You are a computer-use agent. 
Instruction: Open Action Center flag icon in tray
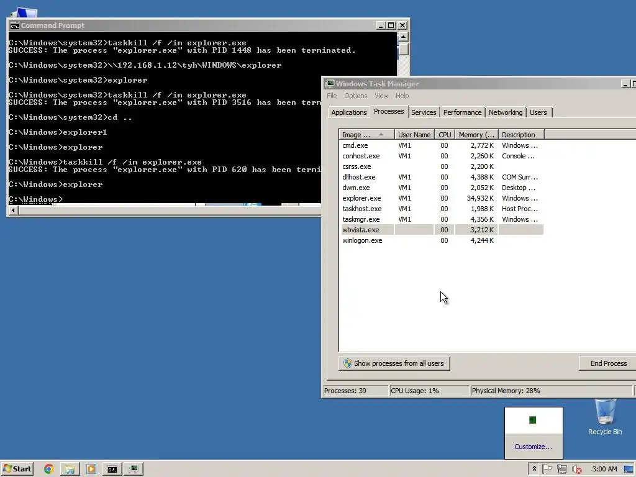tap(547, 469)
